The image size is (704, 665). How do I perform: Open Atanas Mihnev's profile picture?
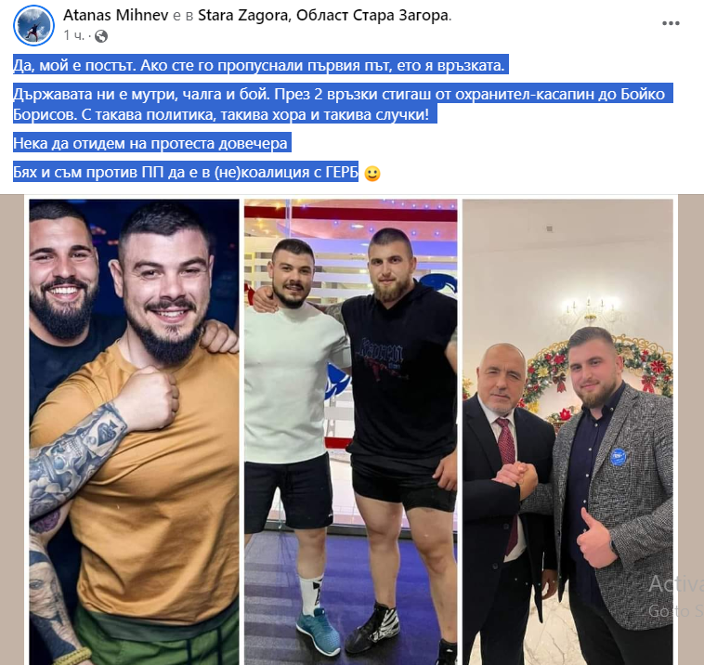point(33,26)
